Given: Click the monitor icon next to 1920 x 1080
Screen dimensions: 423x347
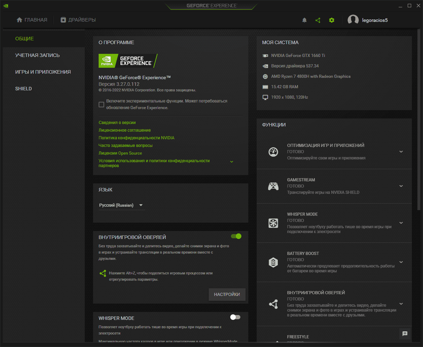Looking at the screenshot, I should [x=265, y=97].
